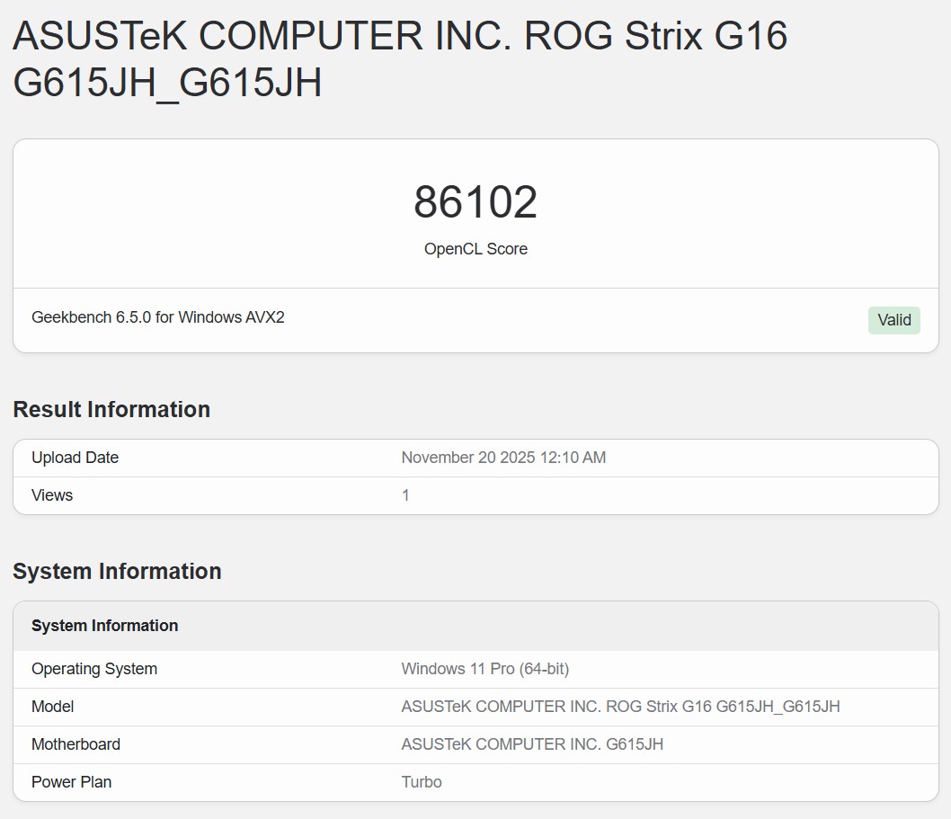Screen dimensions: 951x819
Task: Click the views count value 1
Action: click(x=405, y=495)
